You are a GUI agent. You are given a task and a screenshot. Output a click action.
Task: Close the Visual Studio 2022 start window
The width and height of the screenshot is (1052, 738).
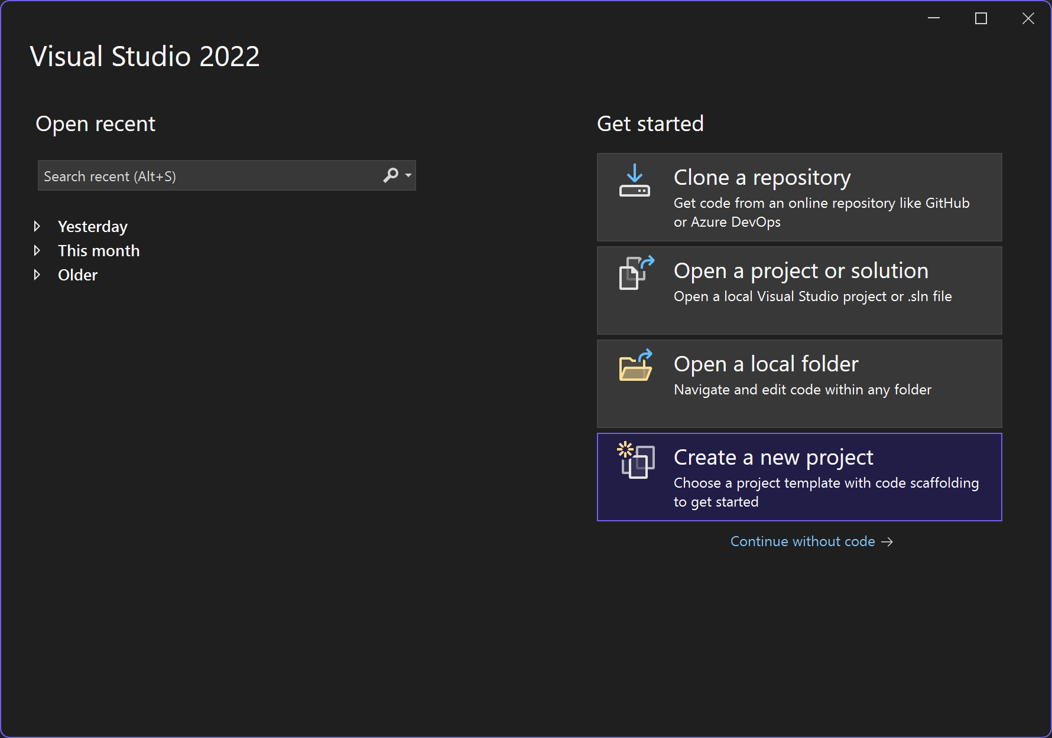1028,19
